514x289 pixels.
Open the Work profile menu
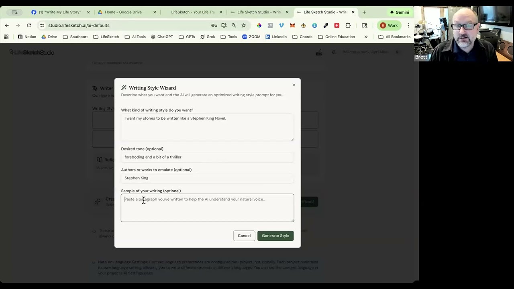pos(389,25)
